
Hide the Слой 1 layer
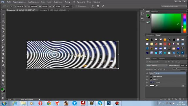[147, 82]
